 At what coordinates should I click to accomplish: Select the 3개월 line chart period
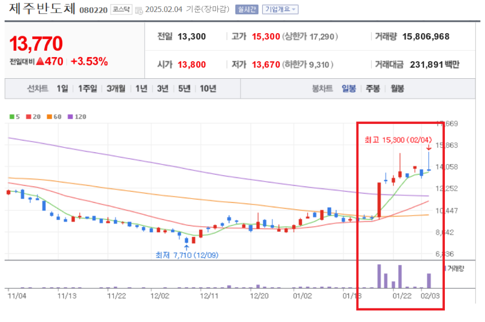[x=116, y=89]
